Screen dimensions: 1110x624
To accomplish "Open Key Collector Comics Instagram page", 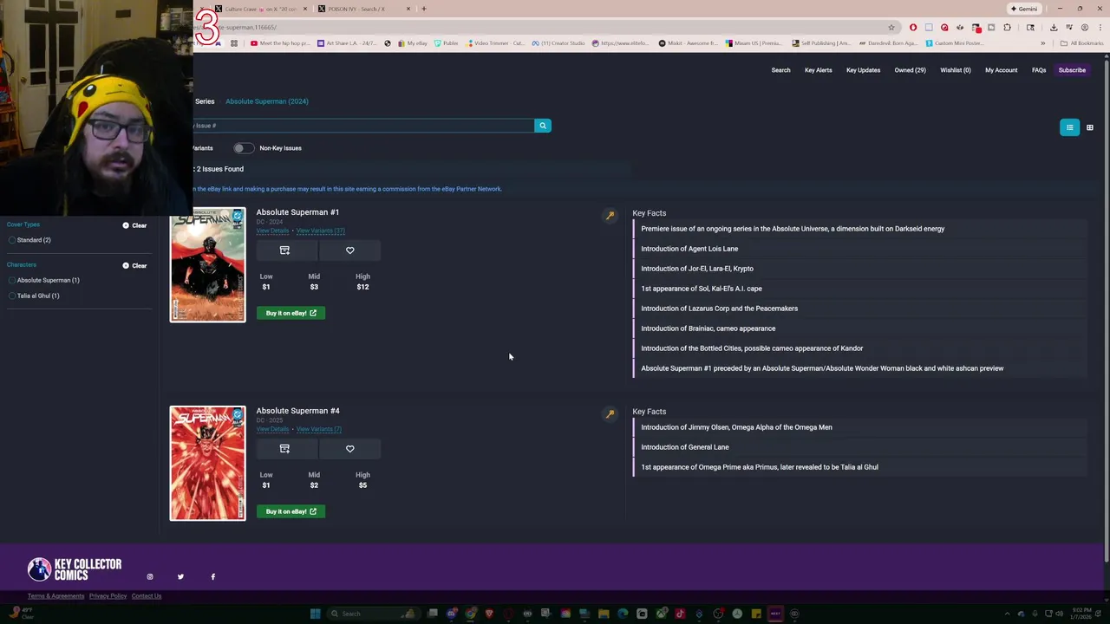I will pos(150,576).
